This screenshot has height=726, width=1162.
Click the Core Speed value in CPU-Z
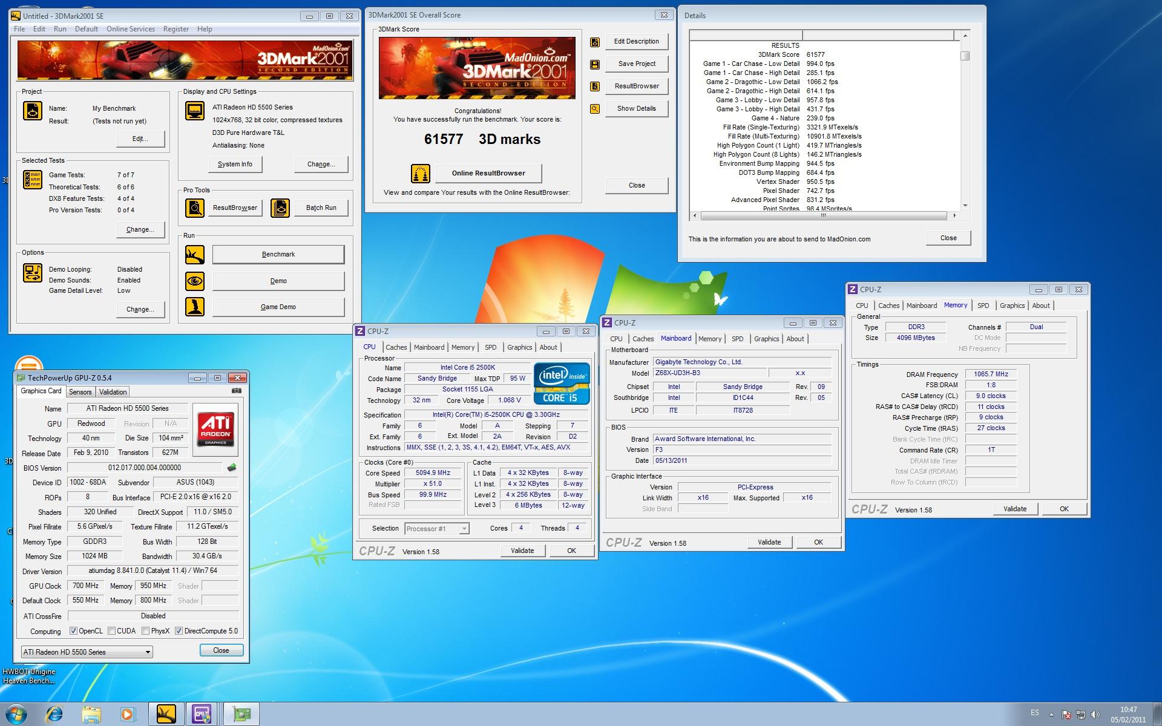(x=433, y=473)
